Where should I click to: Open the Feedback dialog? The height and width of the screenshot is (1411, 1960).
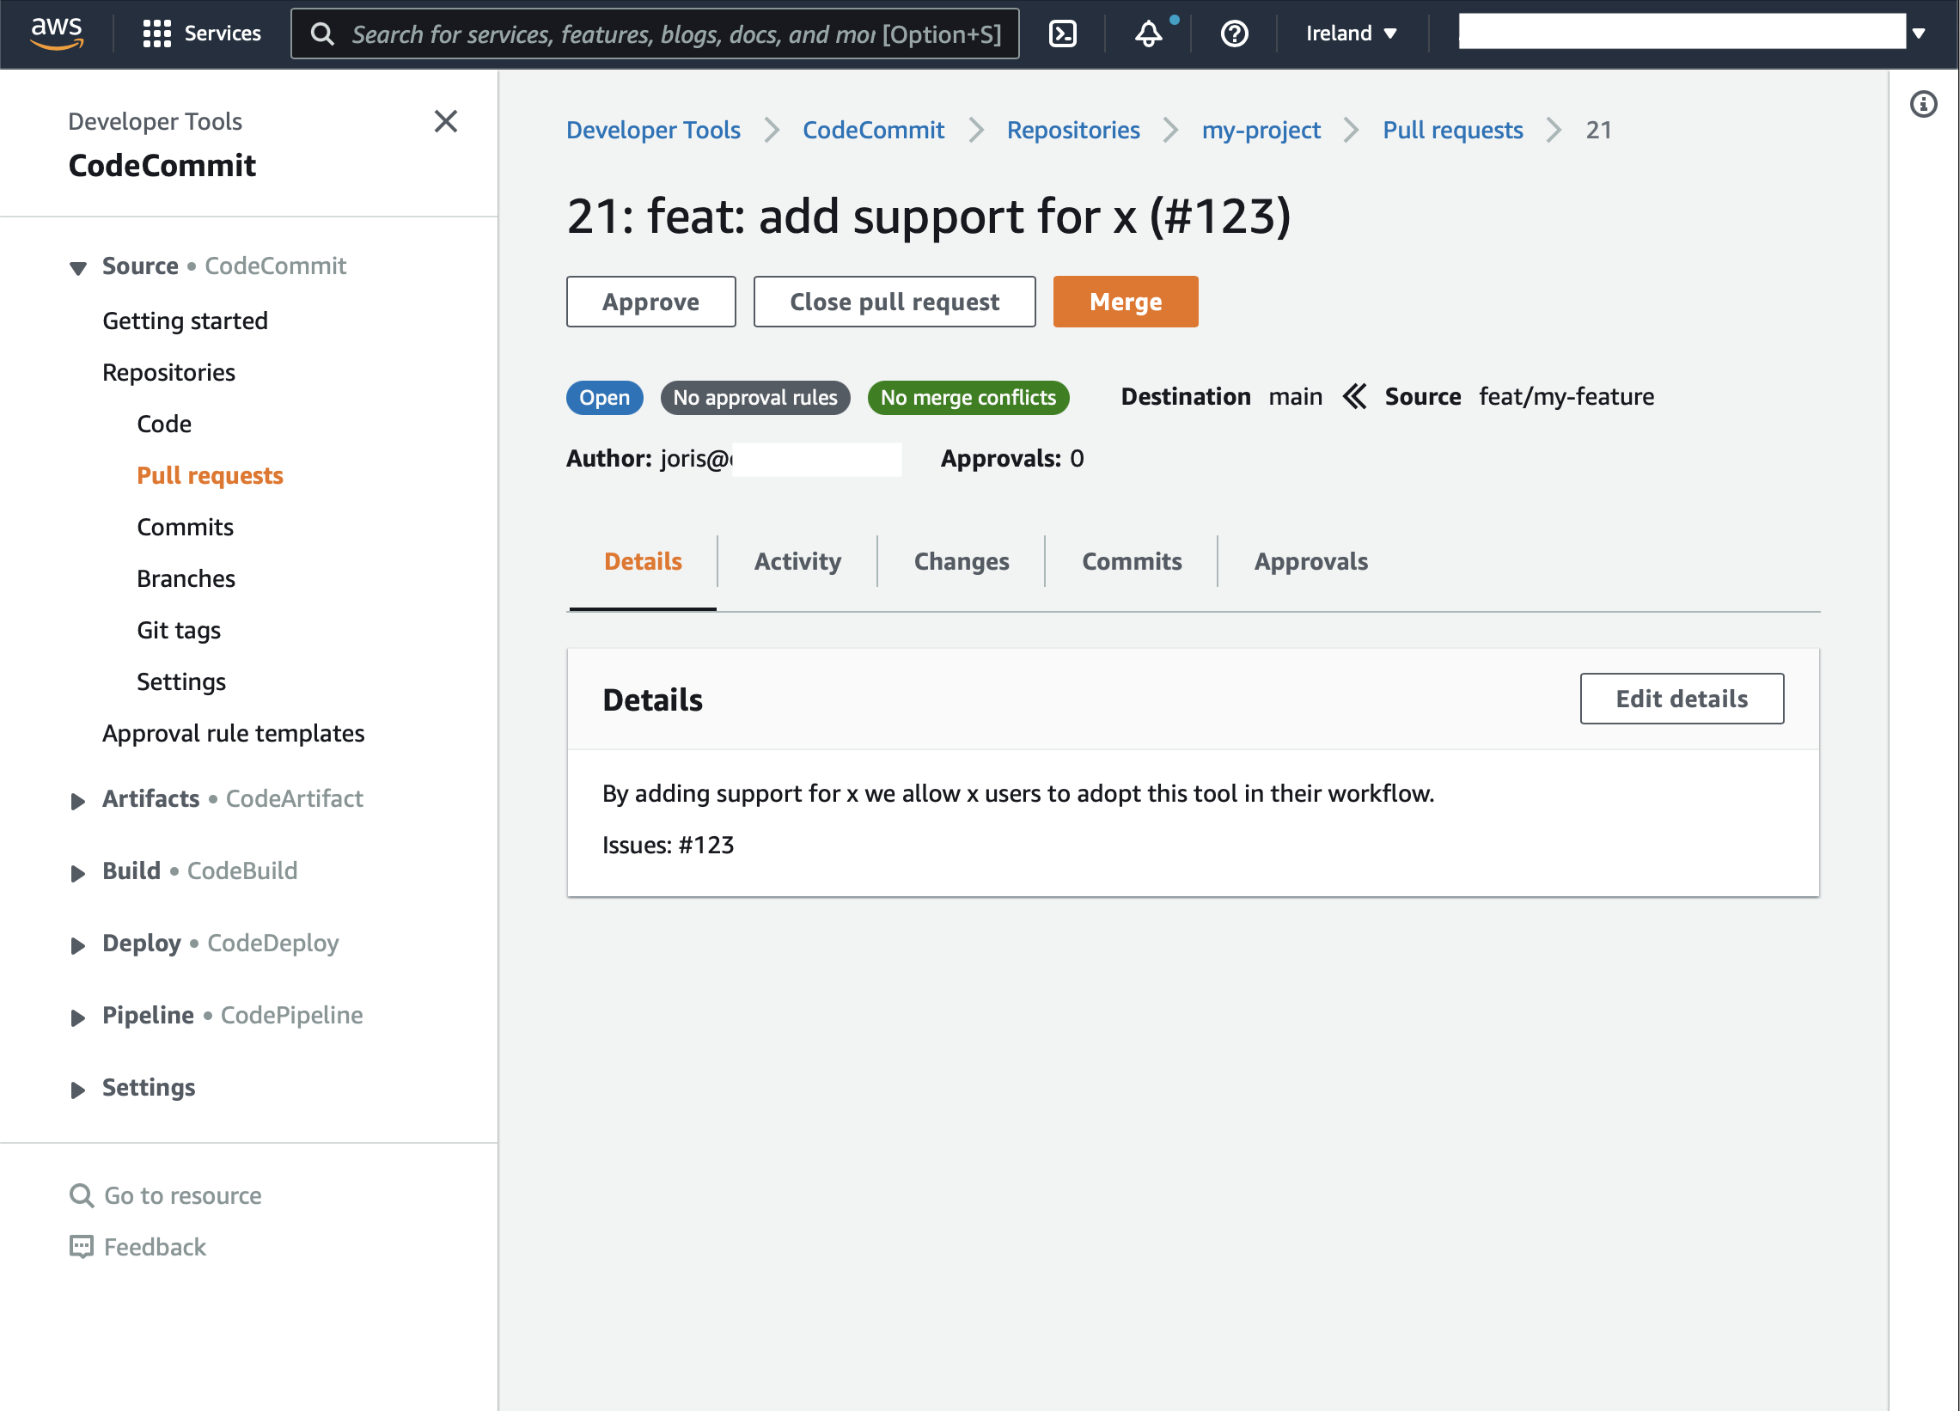[154, 1247]
